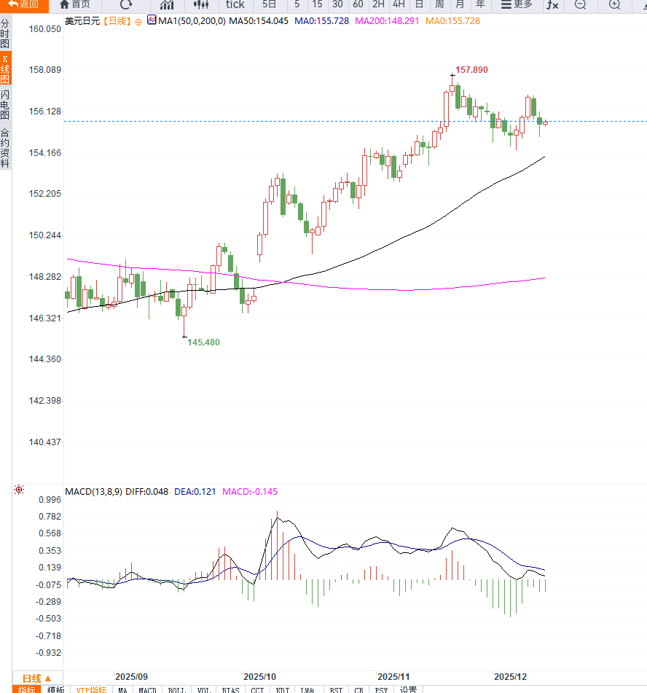This screenshot has width=647, height=693.
Task: Select the 4H timeframe
Action: point(399,5)
